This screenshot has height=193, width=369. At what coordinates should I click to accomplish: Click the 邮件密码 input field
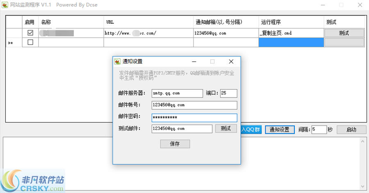[x=194, y=118]
